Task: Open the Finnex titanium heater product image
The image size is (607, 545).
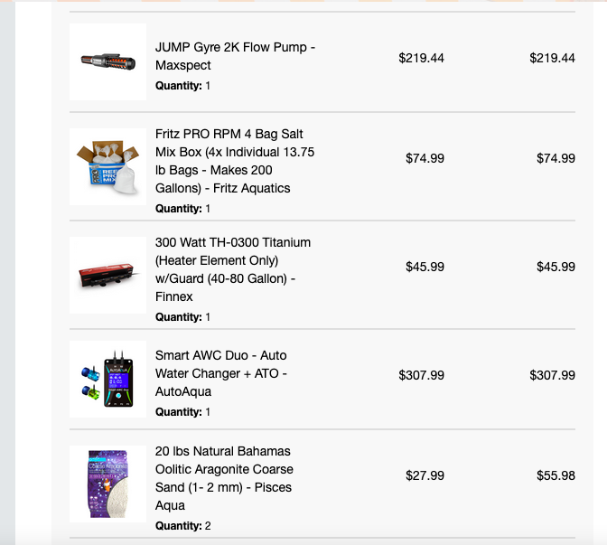Action: point(108,275)
